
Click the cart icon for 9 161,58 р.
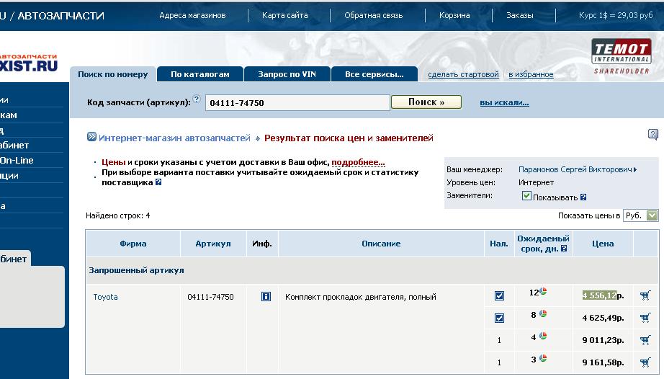[x=645, y=362]
